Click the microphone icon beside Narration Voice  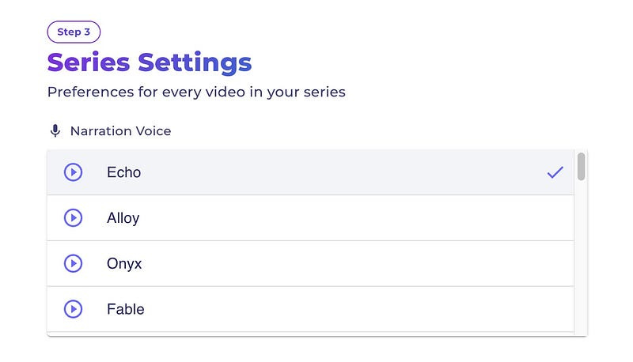click(55, 131)
